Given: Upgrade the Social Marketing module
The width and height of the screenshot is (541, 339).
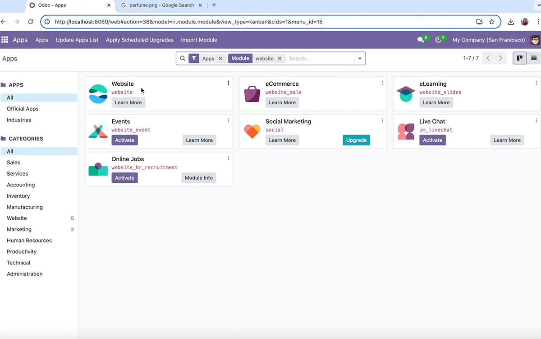Looking at the screenshot, I should 356,140.
